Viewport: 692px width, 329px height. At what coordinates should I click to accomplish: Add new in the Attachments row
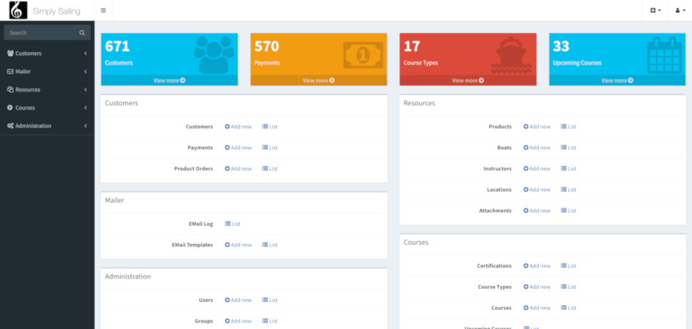pos(537,211)
